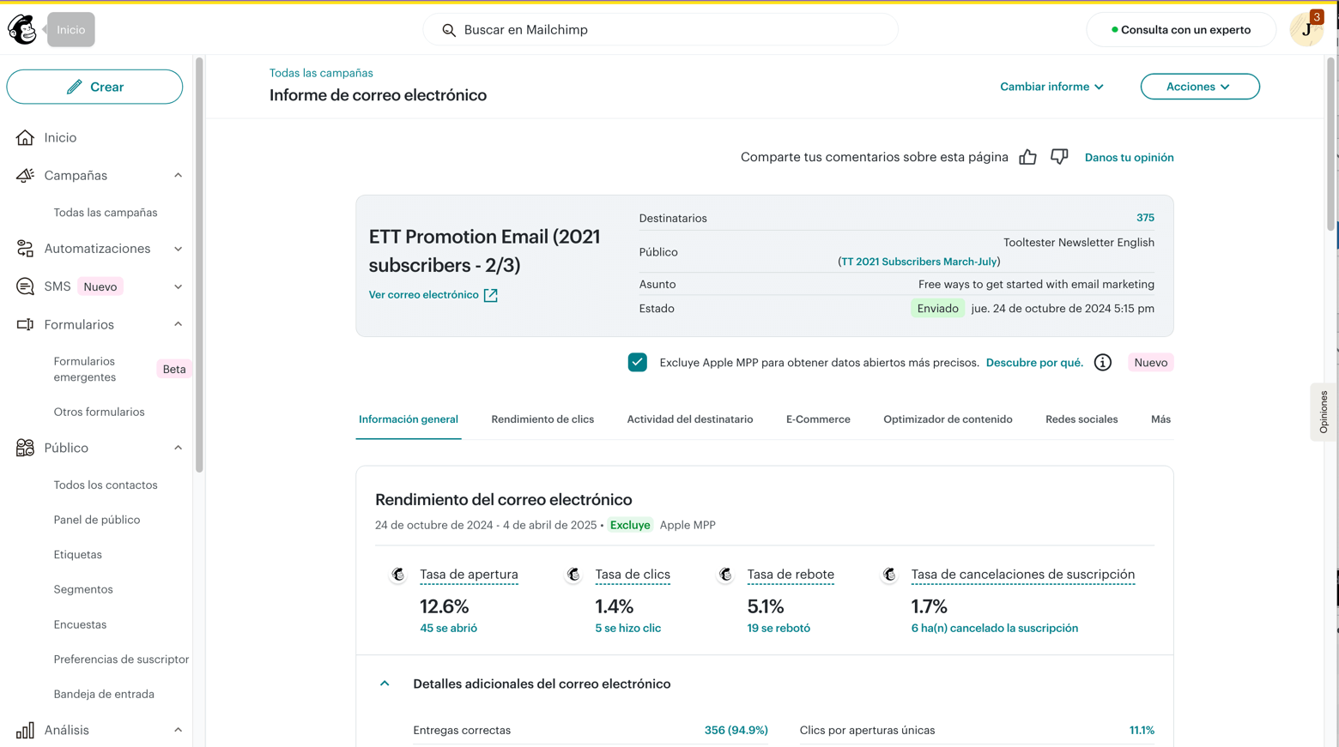The image size is (1339, 747).
Task: Open the Más tab menu
Action: (x=1160, y=419)
